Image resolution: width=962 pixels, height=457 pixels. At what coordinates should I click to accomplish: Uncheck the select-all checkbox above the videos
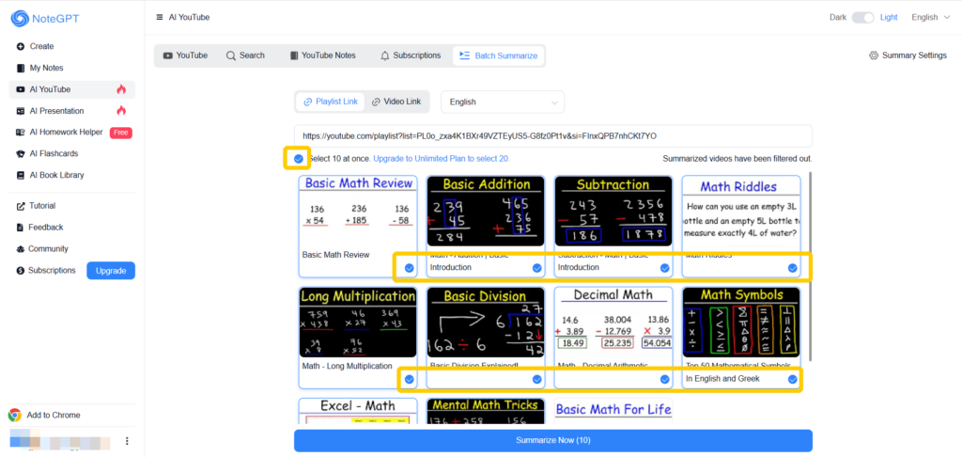click(298, 159)
